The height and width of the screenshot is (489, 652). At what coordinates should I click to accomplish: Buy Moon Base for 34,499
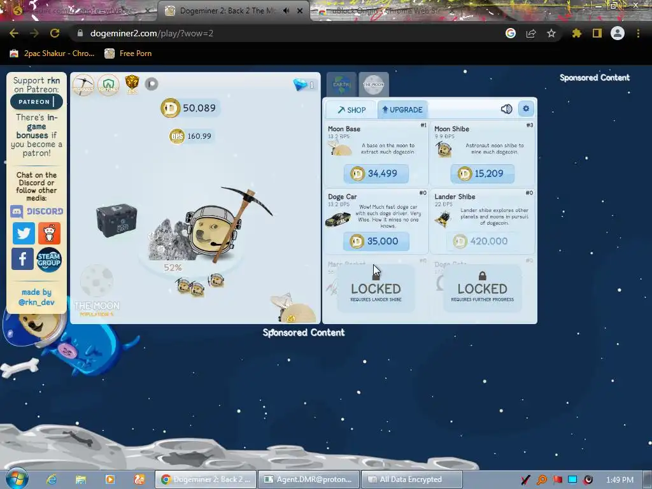376,173
